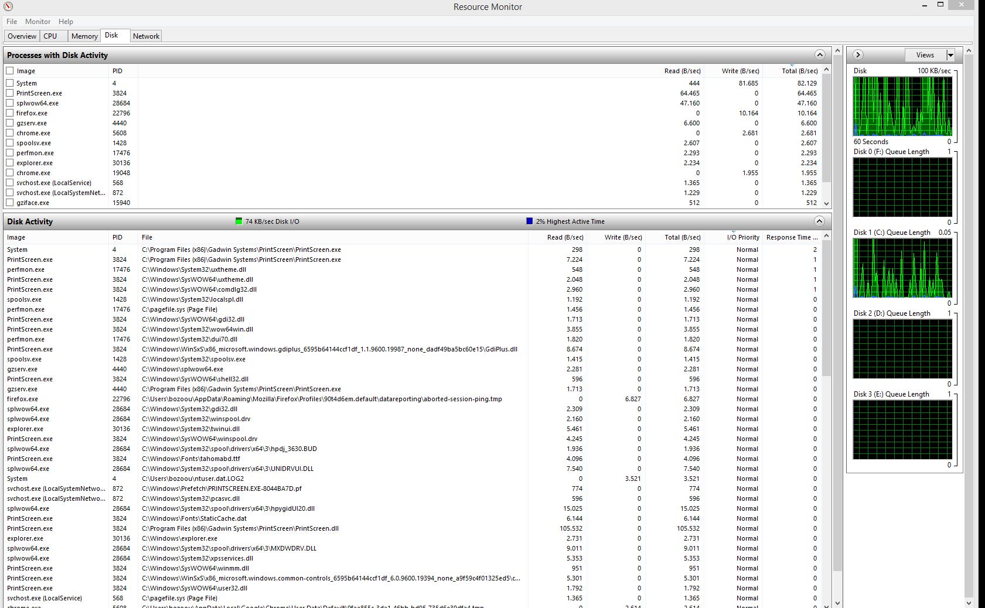Sort Disk Activity by Response Time column

pyautogui.click(x=792, y=237)
